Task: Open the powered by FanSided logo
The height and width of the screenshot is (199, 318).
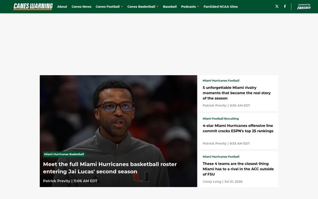Action: pos(304,7)
